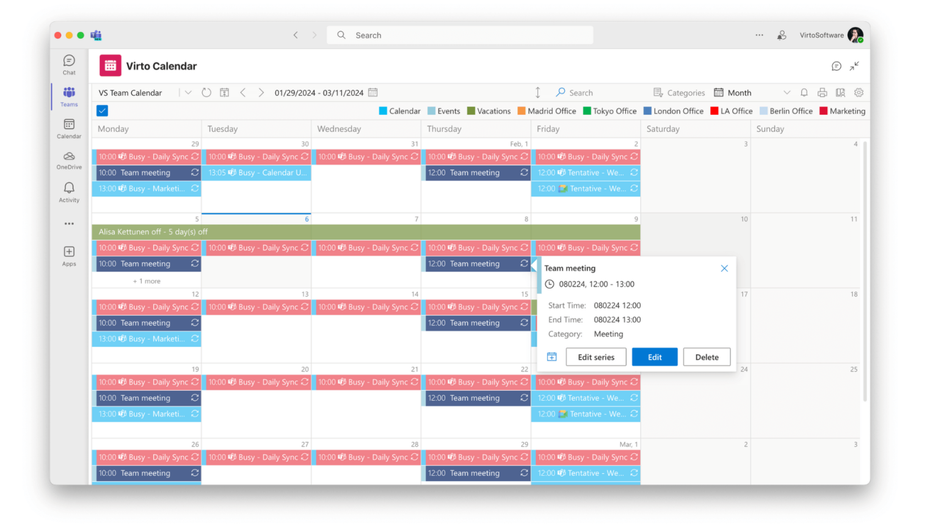Open the mini date picker beside the date range
The image size is (938, 527).
(x=373, y=92)
